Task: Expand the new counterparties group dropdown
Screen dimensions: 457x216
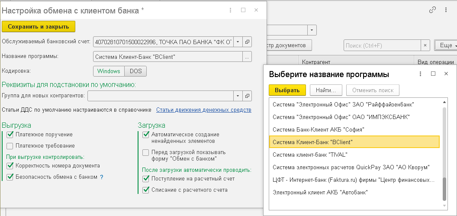Action: click(x=238, y=96)
